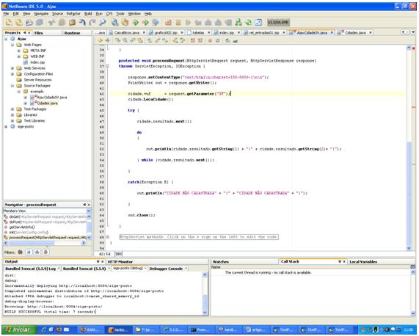Click the Run Main Project green arrow
The image size is (419, 336).
[136, 23]
